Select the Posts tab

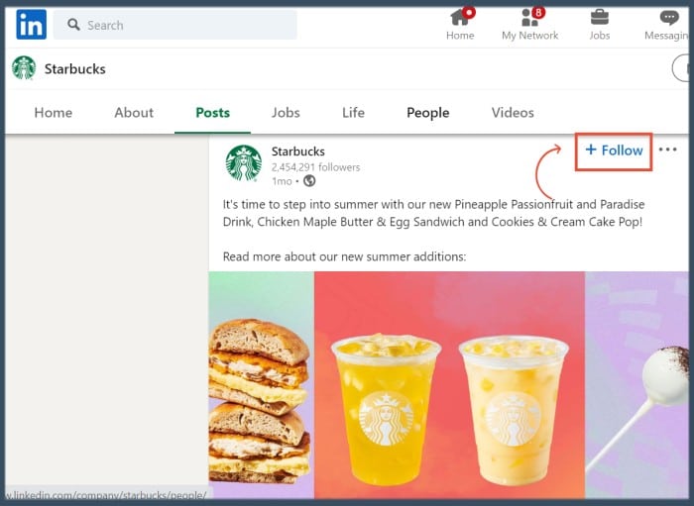click(x=212, y=113)
